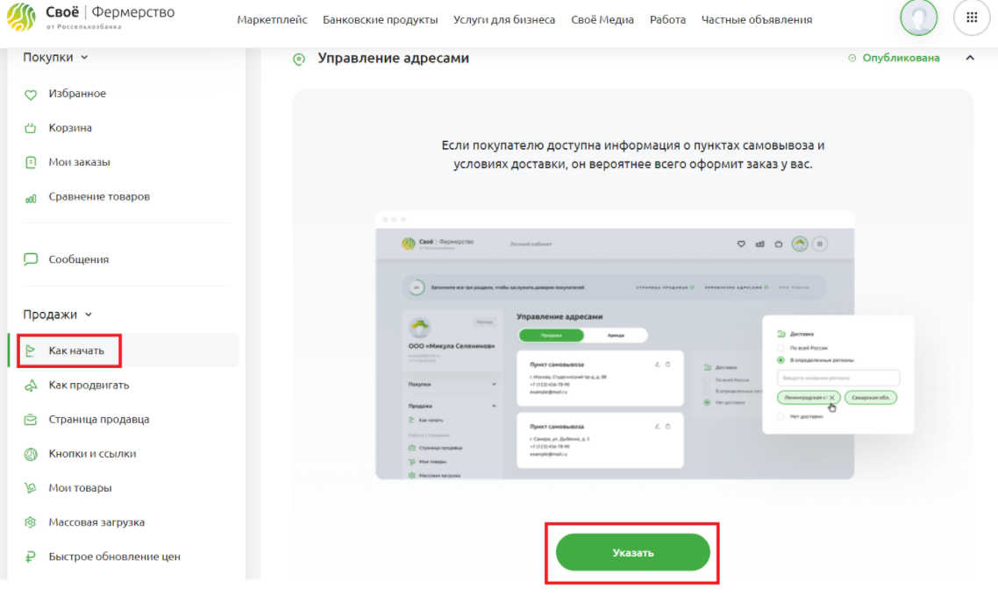The height and width of the screenshot is (595, 998).
Task: Click the heart icon beside Избранное
Action: (x=31, y=94)
